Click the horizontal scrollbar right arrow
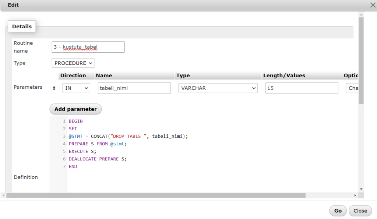Image resolution: width=377 pixels, height=219 pixels. [x=355, y=195]
